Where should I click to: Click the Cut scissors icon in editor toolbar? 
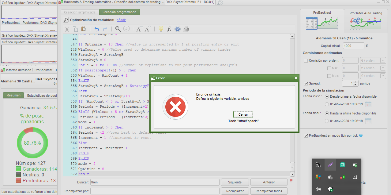click(67, 29)
